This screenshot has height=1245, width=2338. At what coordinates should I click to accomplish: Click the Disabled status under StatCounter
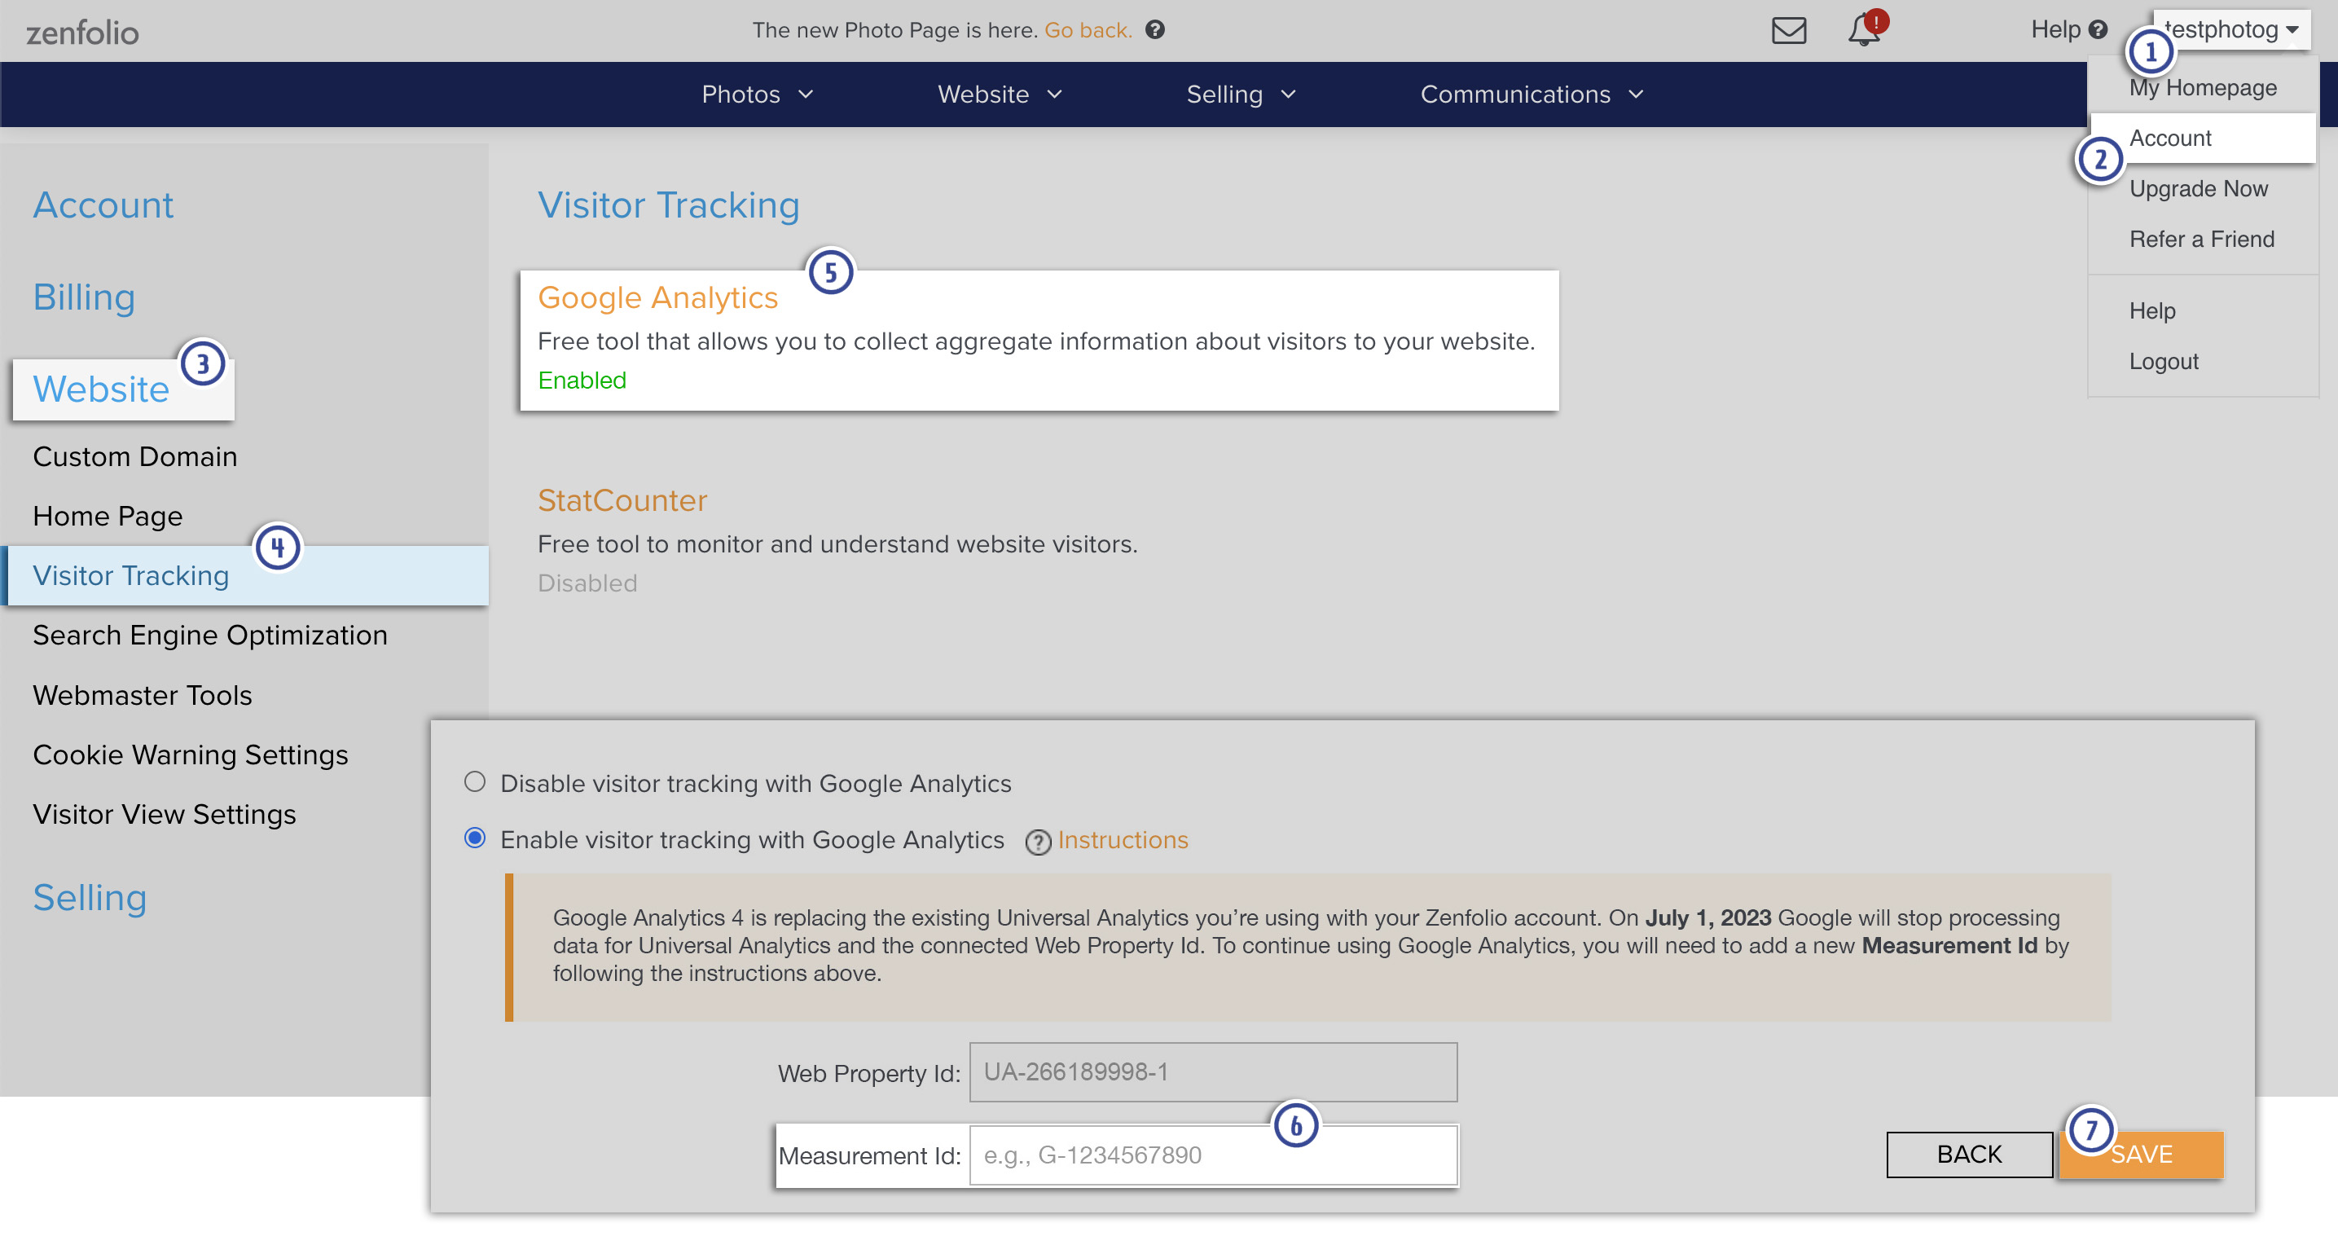pos(587,584)
